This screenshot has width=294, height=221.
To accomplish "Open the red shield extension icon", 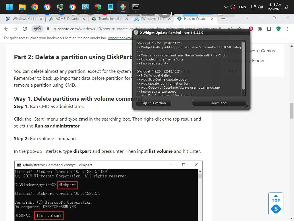I will (x=251, y=29).
